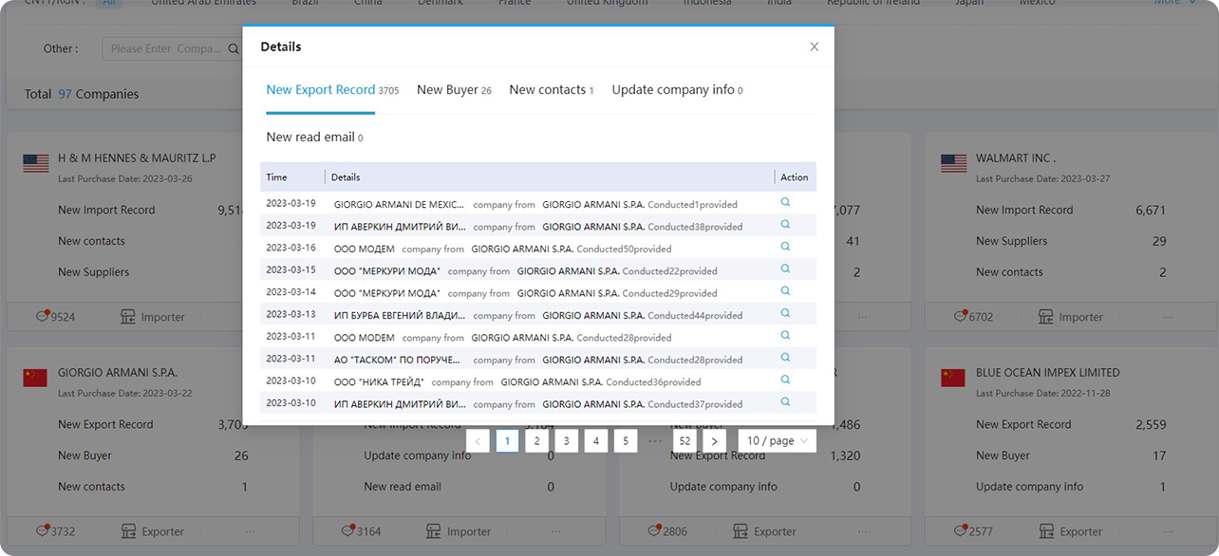Click Time column header
This screenshot has width=1219, height=556.
point(276,177)
